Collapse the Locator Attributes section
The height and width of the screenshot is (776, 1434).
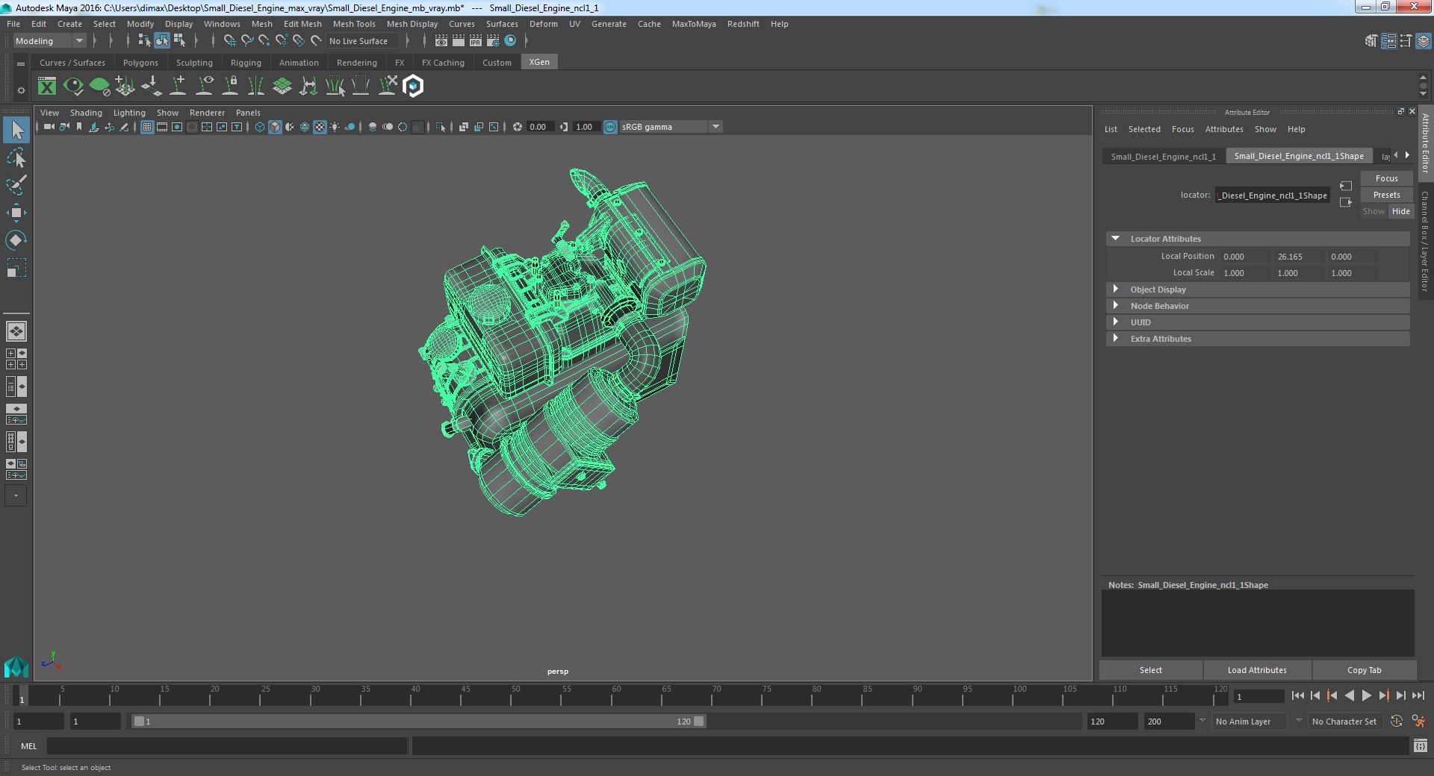[x=1116, y=239]
